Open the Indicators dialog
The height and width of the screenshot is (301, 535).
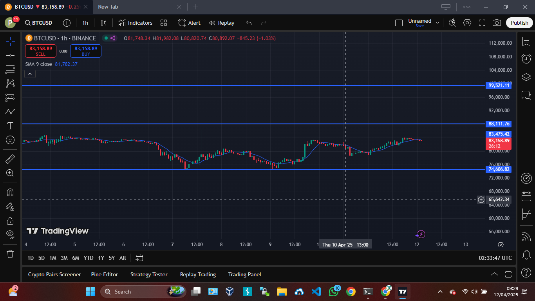coord(135,23)
